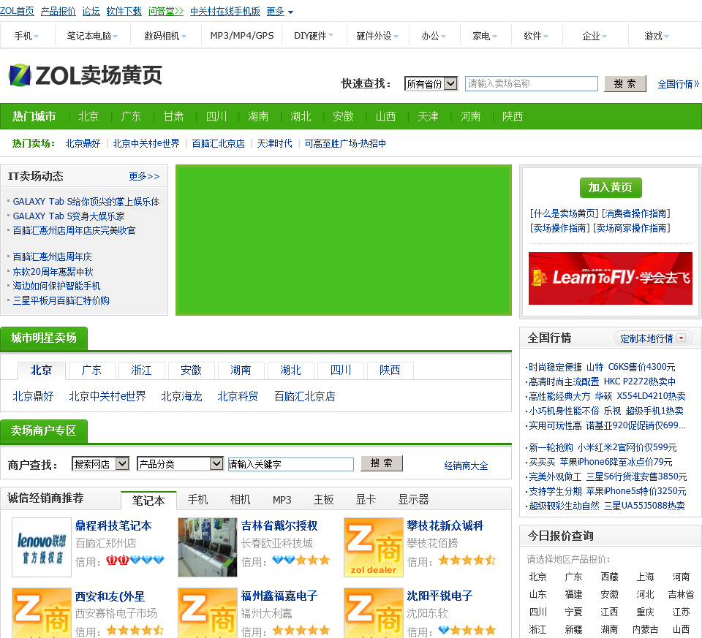This screenshot has width=702, height=638.
Task: Open the 中关村在线手机版 top link
Action: pyautogui.click(x=225, y=11)
